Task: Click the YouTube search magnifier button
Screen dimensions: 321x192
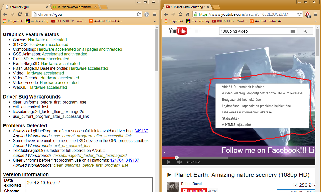Action: 305,31
